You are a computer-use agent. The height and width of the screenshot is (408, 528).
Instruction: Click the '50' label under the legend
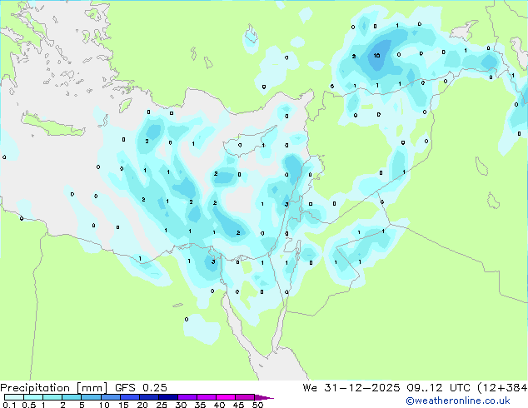click(x=257, y=405)
